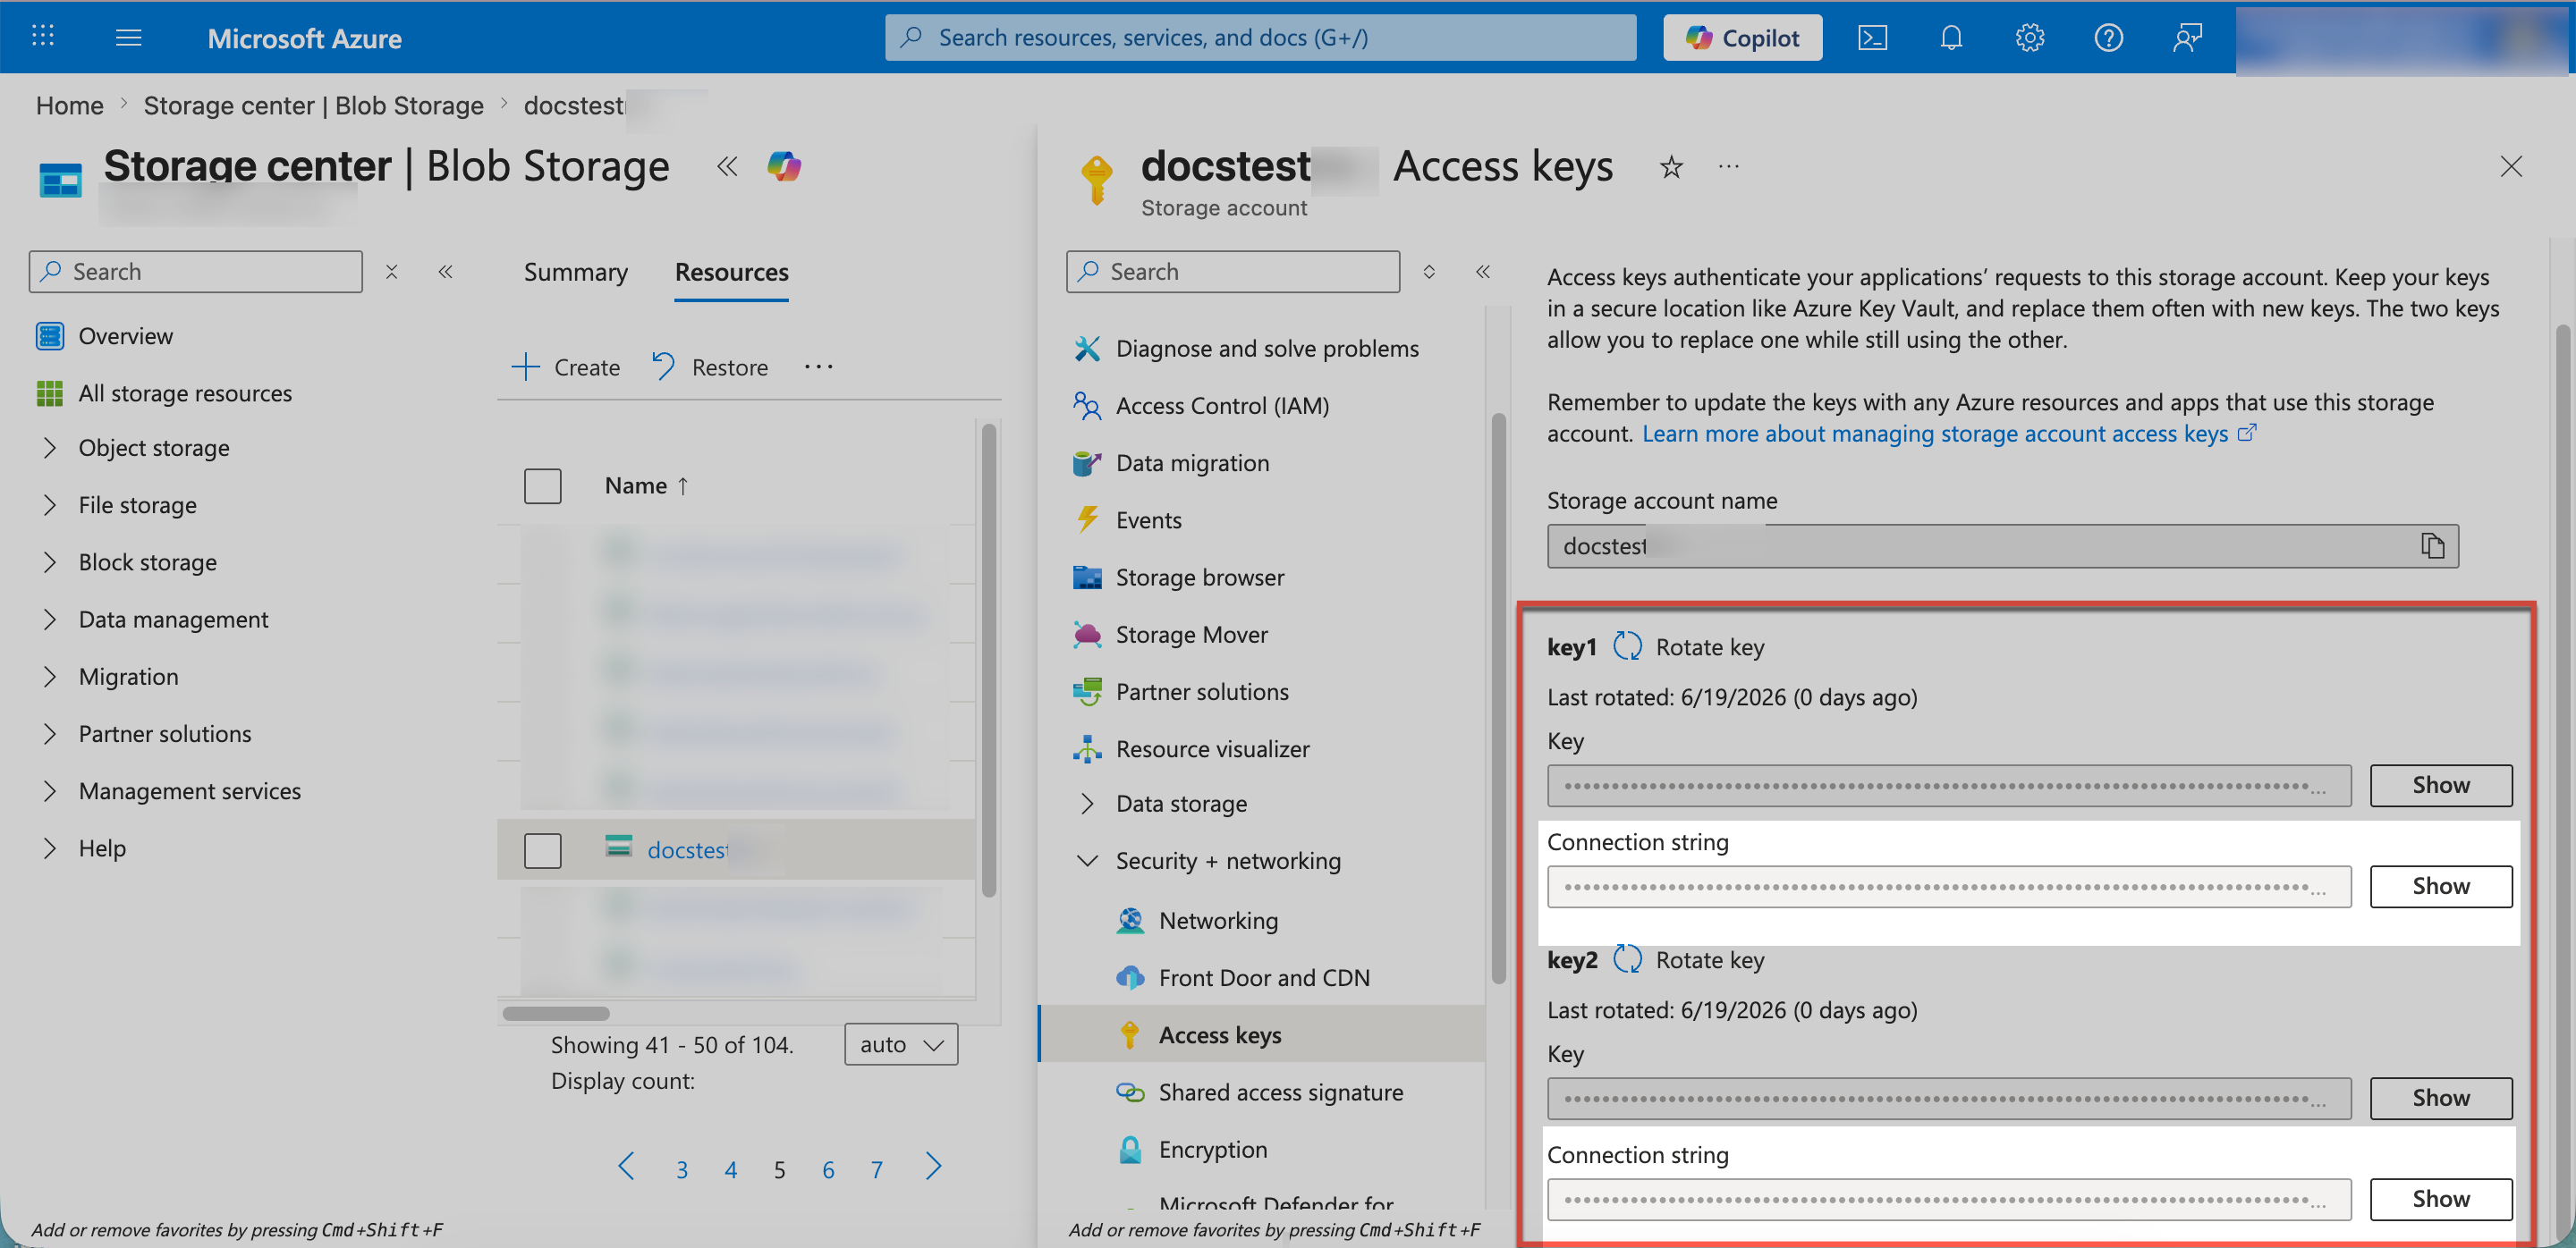This screenshot has height=1248, width=2576.
Task: Click the Copilot icon beside Blob Storage title
Action: pyautogui.click(x=784, y=166)
